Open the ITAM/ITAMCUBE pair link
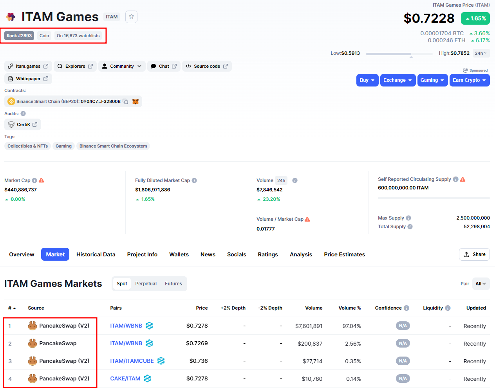The width and height of the screenshot is (495, 391). pos(132,361)
